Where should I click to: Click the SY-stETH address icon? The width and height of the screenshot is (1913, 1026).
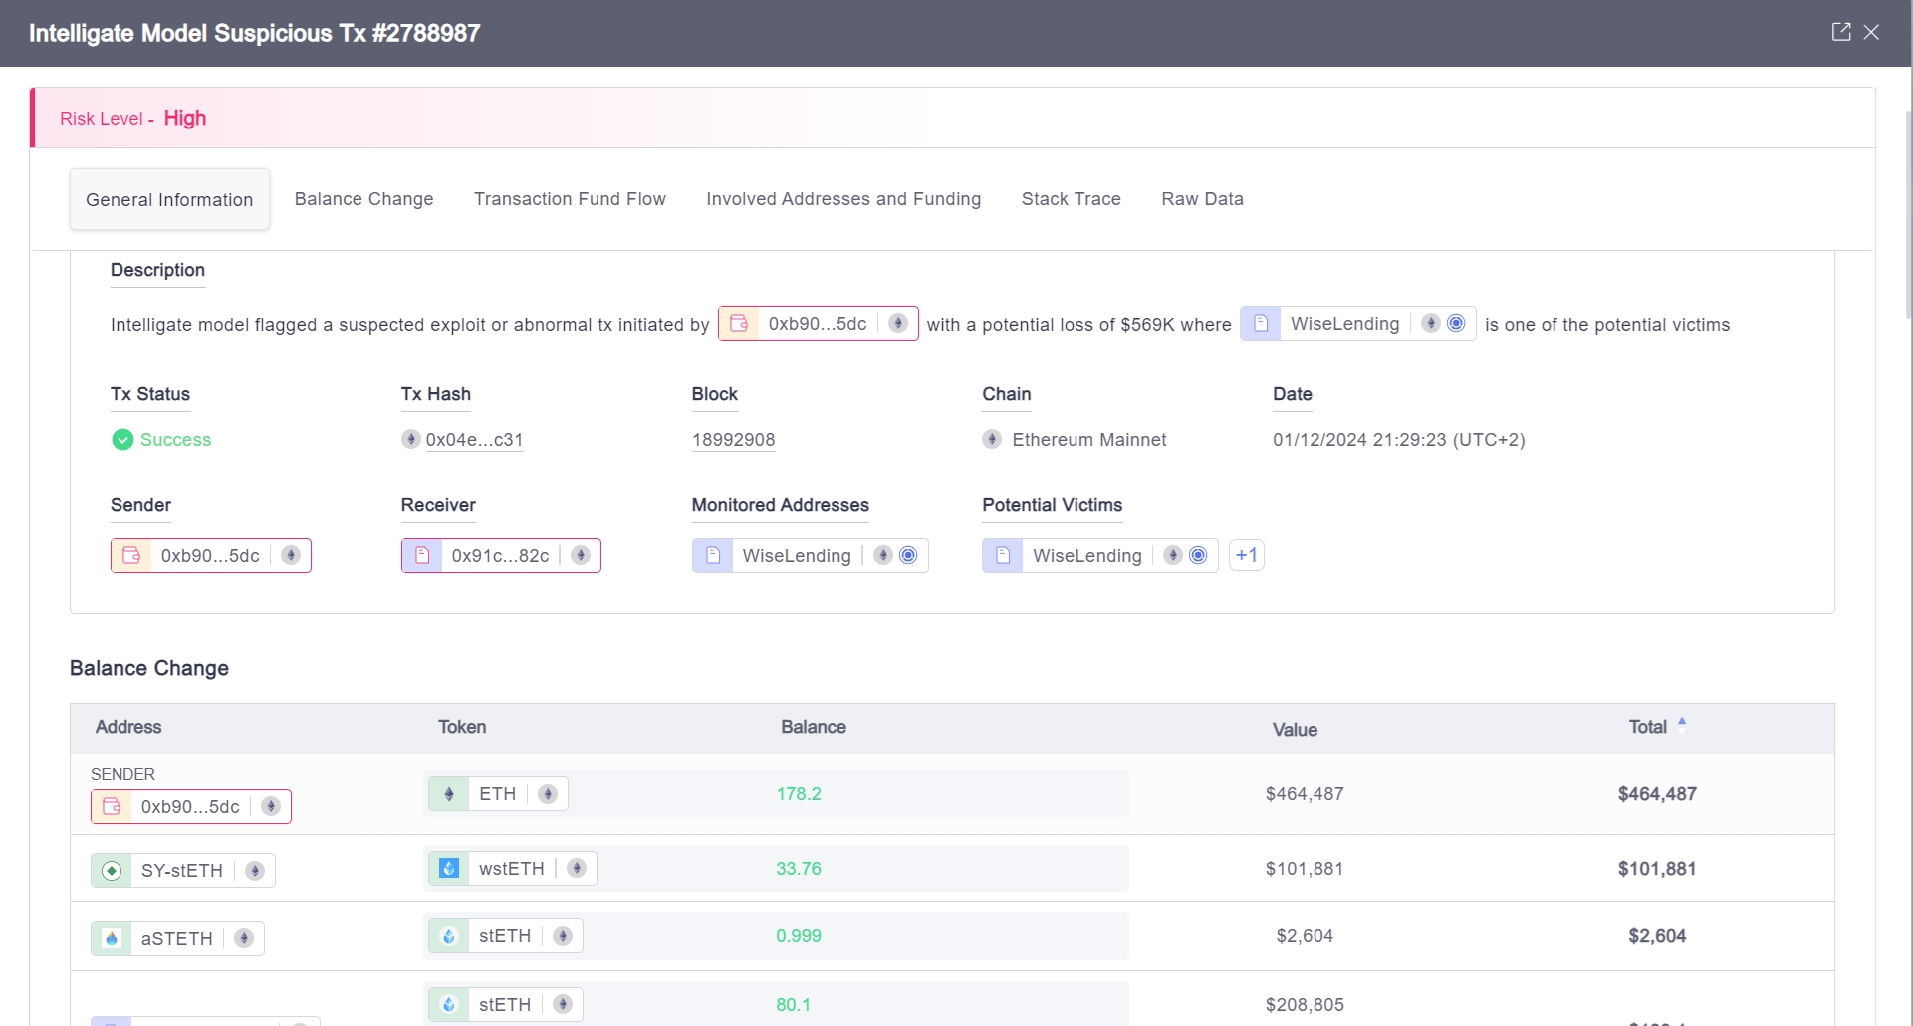click(x=112, y=870)
